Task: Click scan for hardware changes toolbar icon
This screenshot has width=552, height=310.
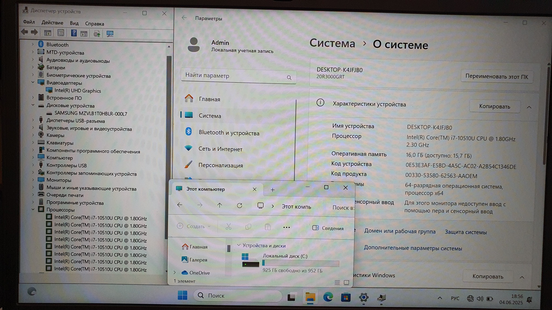Action: point(110,34)
